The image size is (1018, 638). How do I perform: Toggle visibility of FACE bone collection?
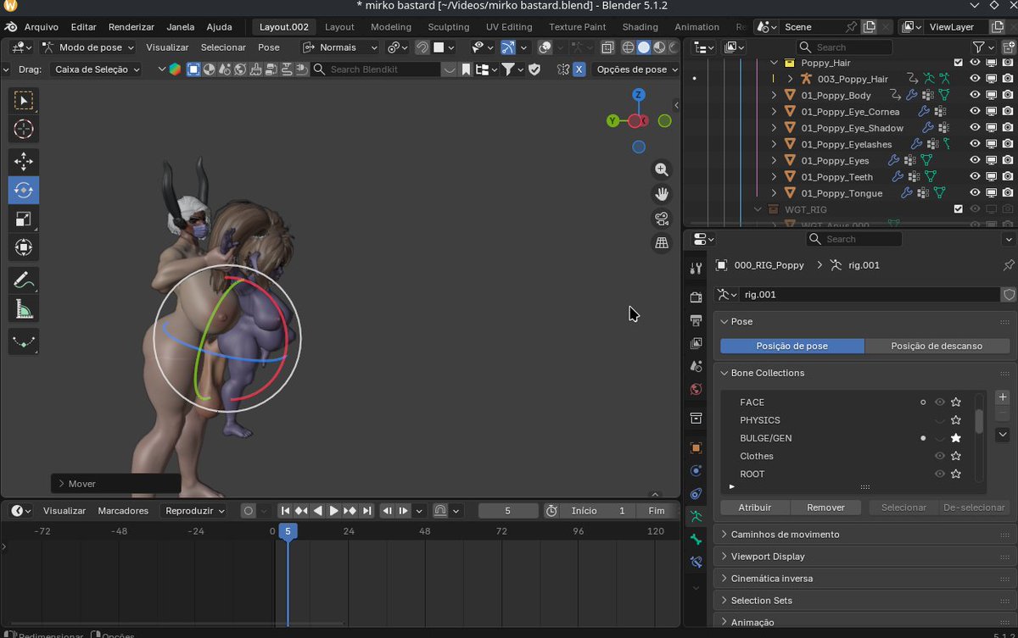[x=939, y=402]
